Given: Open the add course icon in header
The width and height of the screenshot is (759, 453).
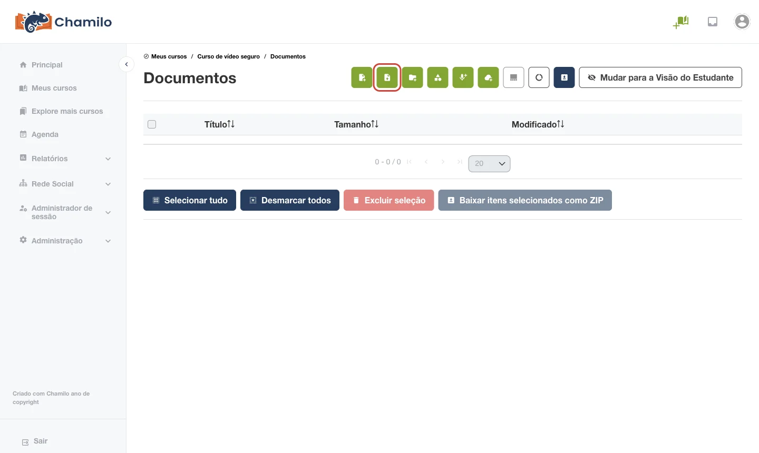Looking at the screenshot, I should point(681,22).
